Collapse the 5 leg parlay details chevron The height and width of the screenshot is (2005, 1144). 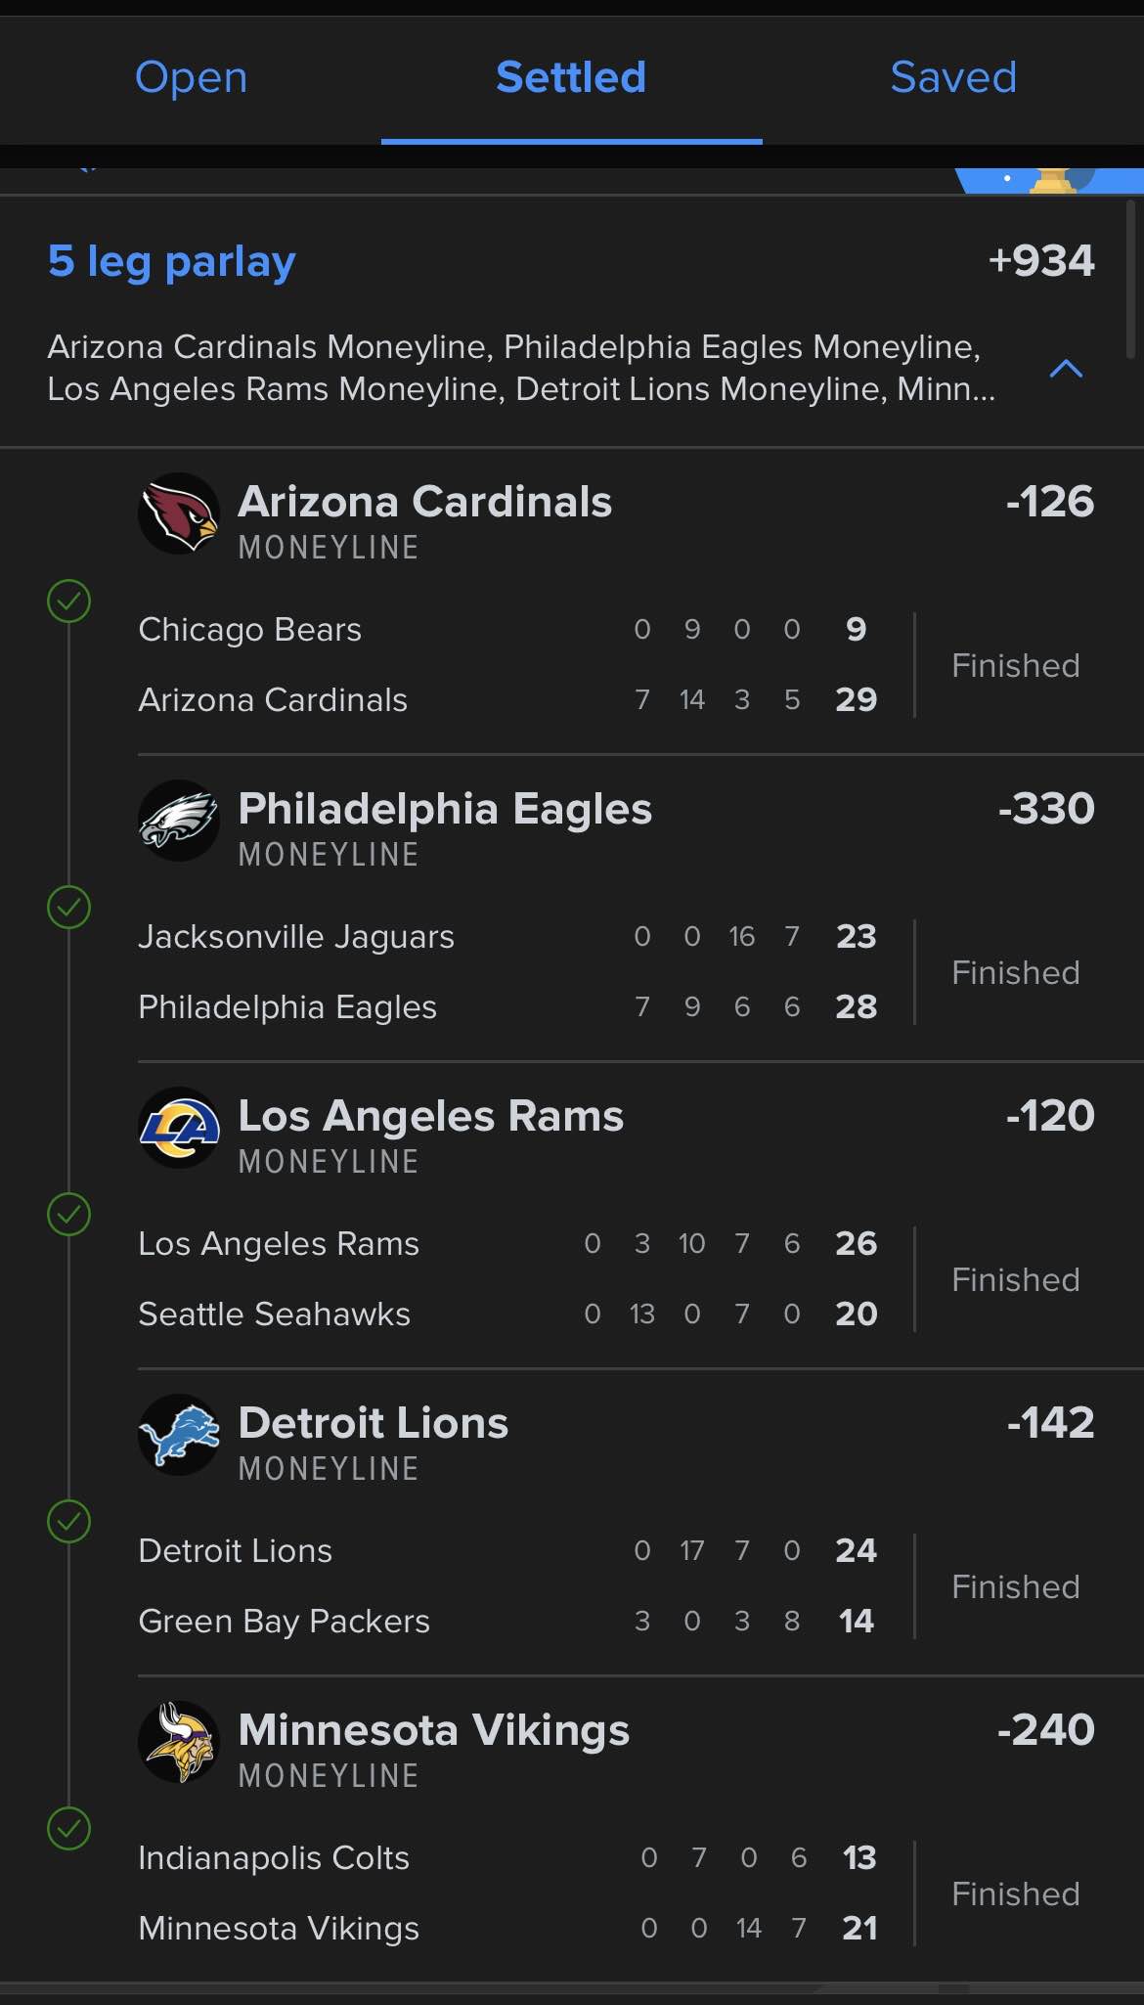pyautogui.click(x=1066, y=369)
